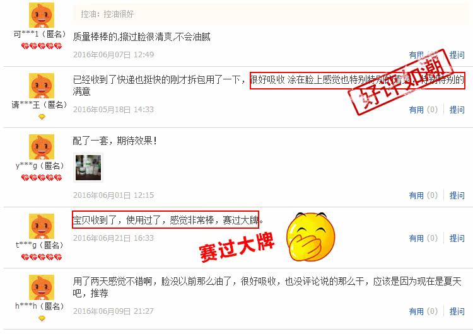The image size is (473, 334).
Task: Click avatar of reviewer y***g
Action: (x=42, y=147)
